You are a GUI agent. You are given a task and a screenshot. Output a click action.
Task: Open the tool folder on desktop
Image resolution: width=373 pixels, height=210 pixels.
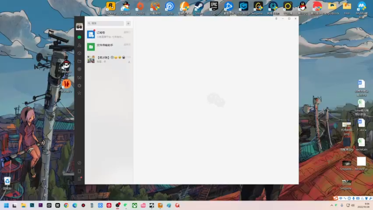point(346,8)
